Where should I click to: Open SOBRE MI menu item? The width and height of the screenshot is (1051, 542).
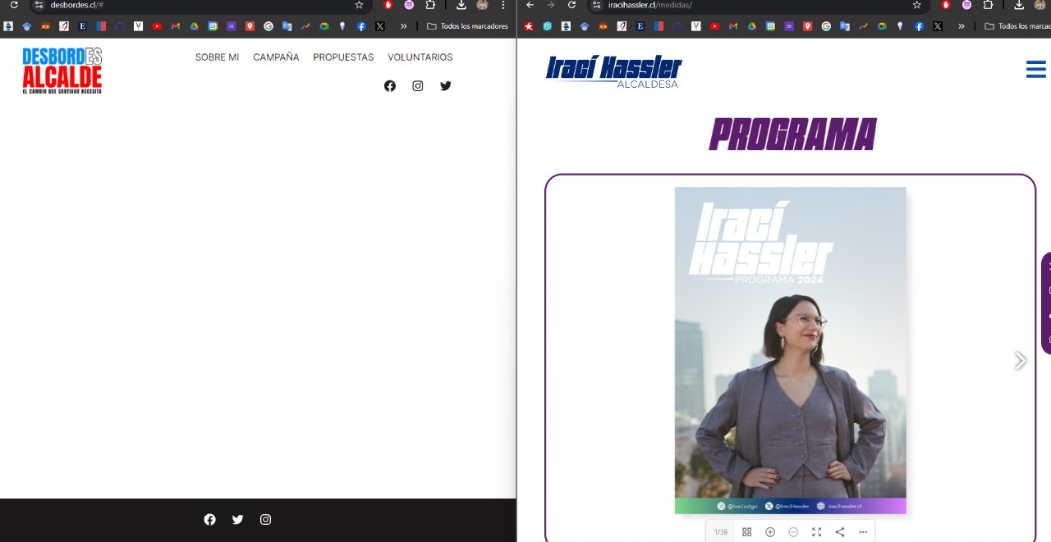[x=217, y=57]
